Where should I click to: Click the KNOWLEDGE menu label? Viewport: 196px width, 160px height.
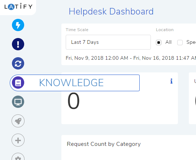[71, 83]
